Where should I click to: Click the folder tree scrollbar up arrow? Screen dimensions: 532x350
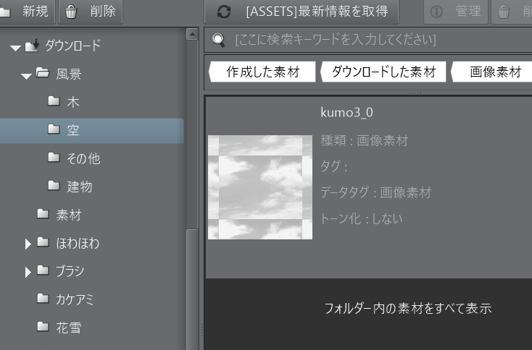point(192,34)
